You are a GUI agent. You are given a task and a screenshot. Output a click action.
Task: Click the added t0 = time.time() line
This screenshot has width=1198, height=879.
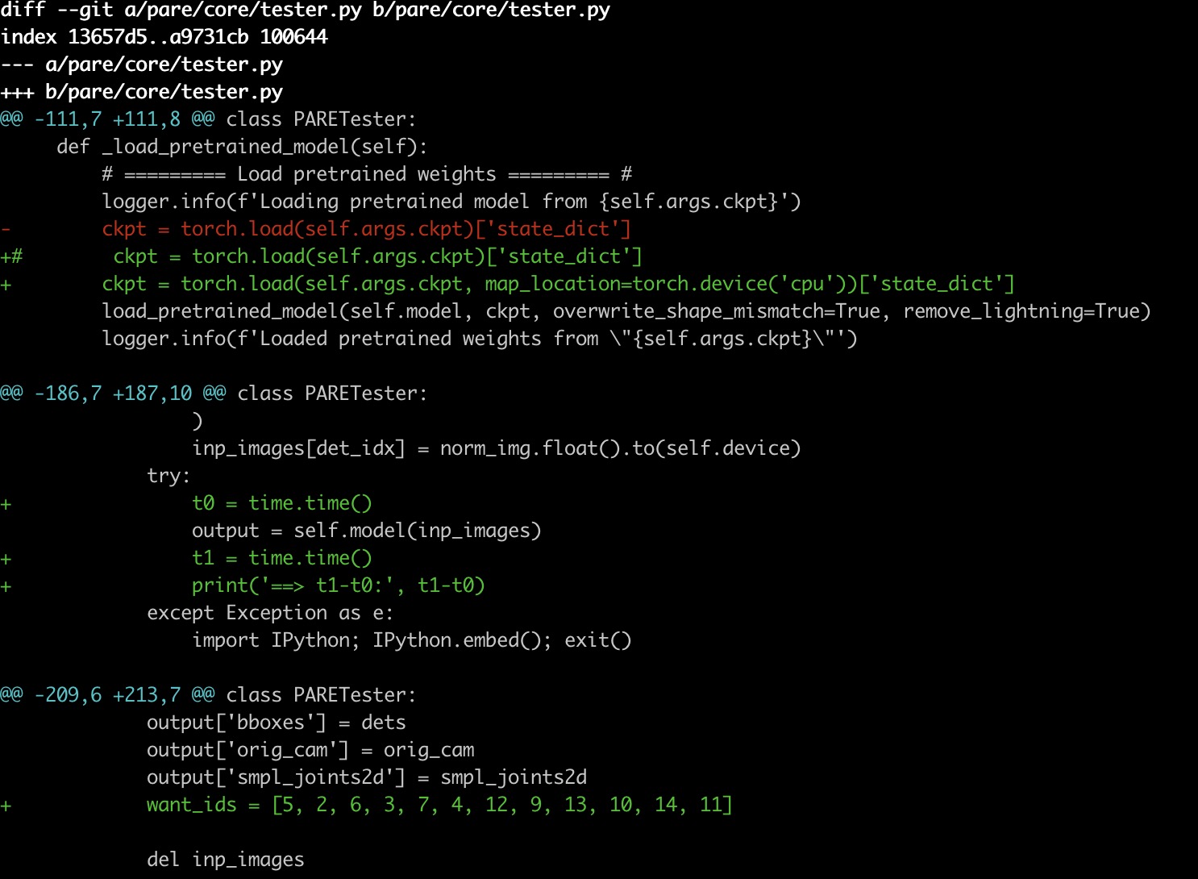click(281, 503)
